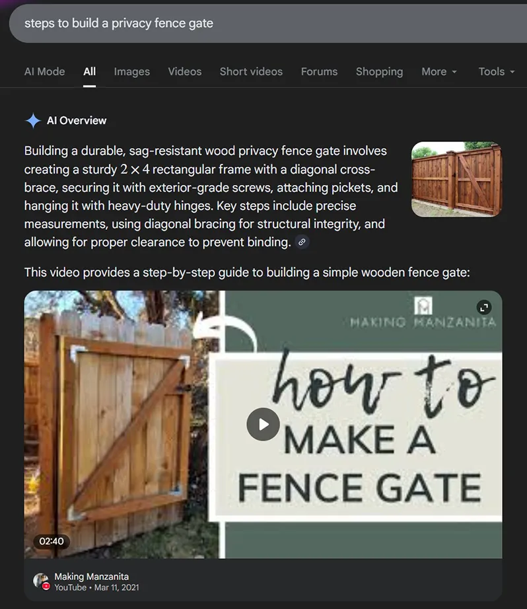Open the source link chain icon

click(x=302, y=242)
